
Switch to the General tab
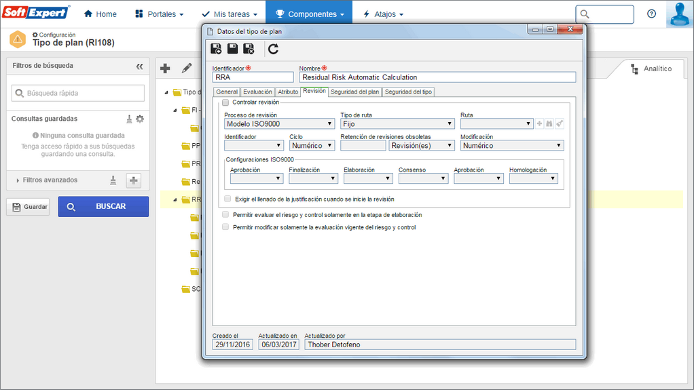tap(227, 92)
